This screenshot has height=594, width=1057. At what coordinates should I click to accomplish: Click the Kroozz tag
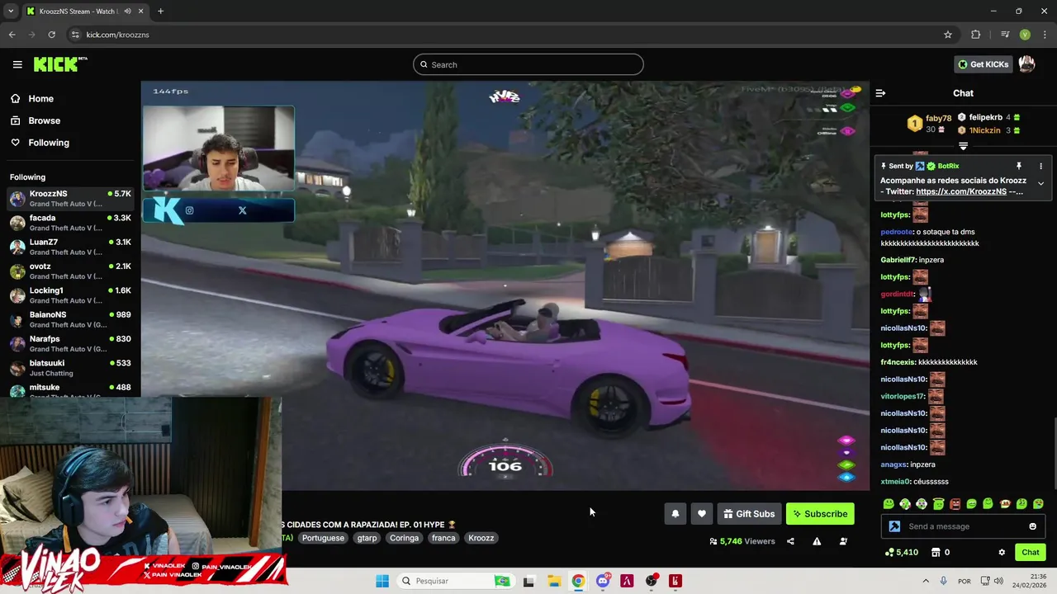pos(481,538)
